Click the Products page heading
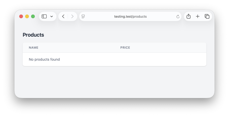The image size is (229, 117). (x=33, y=35)
